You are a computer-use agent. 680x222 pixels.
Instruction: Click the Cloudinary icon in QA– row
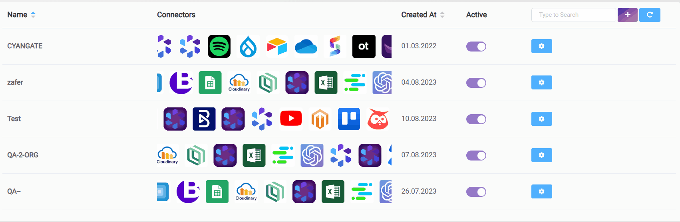coord(246,192)
